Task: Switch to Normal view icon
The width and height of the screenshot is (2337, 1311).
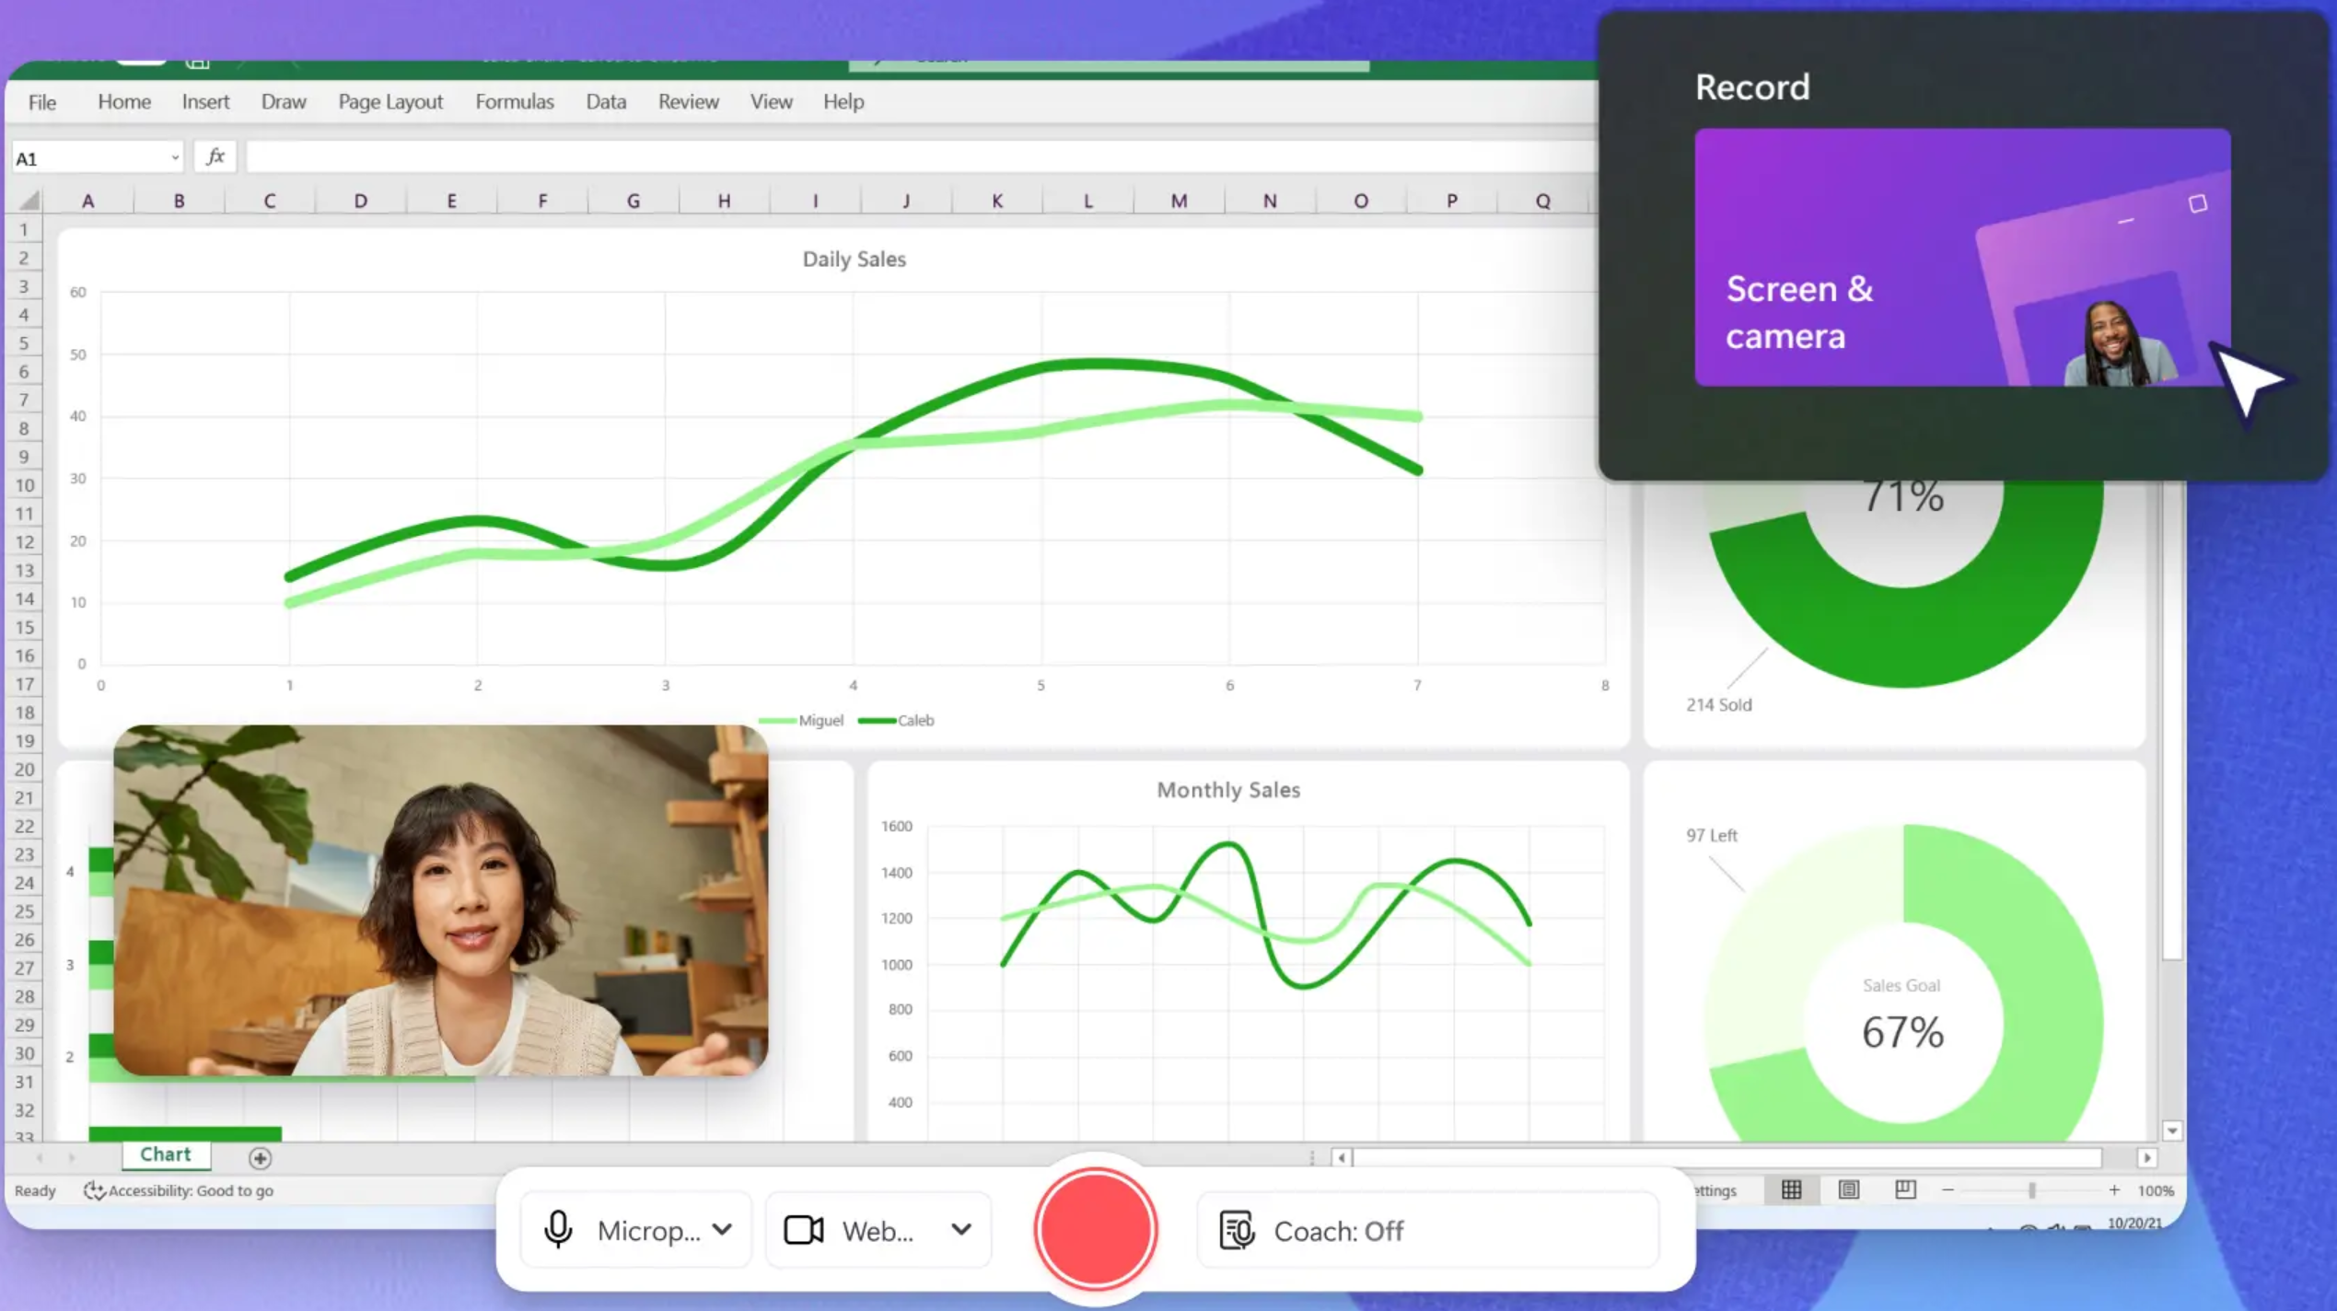Action: coord(1791,1189)
